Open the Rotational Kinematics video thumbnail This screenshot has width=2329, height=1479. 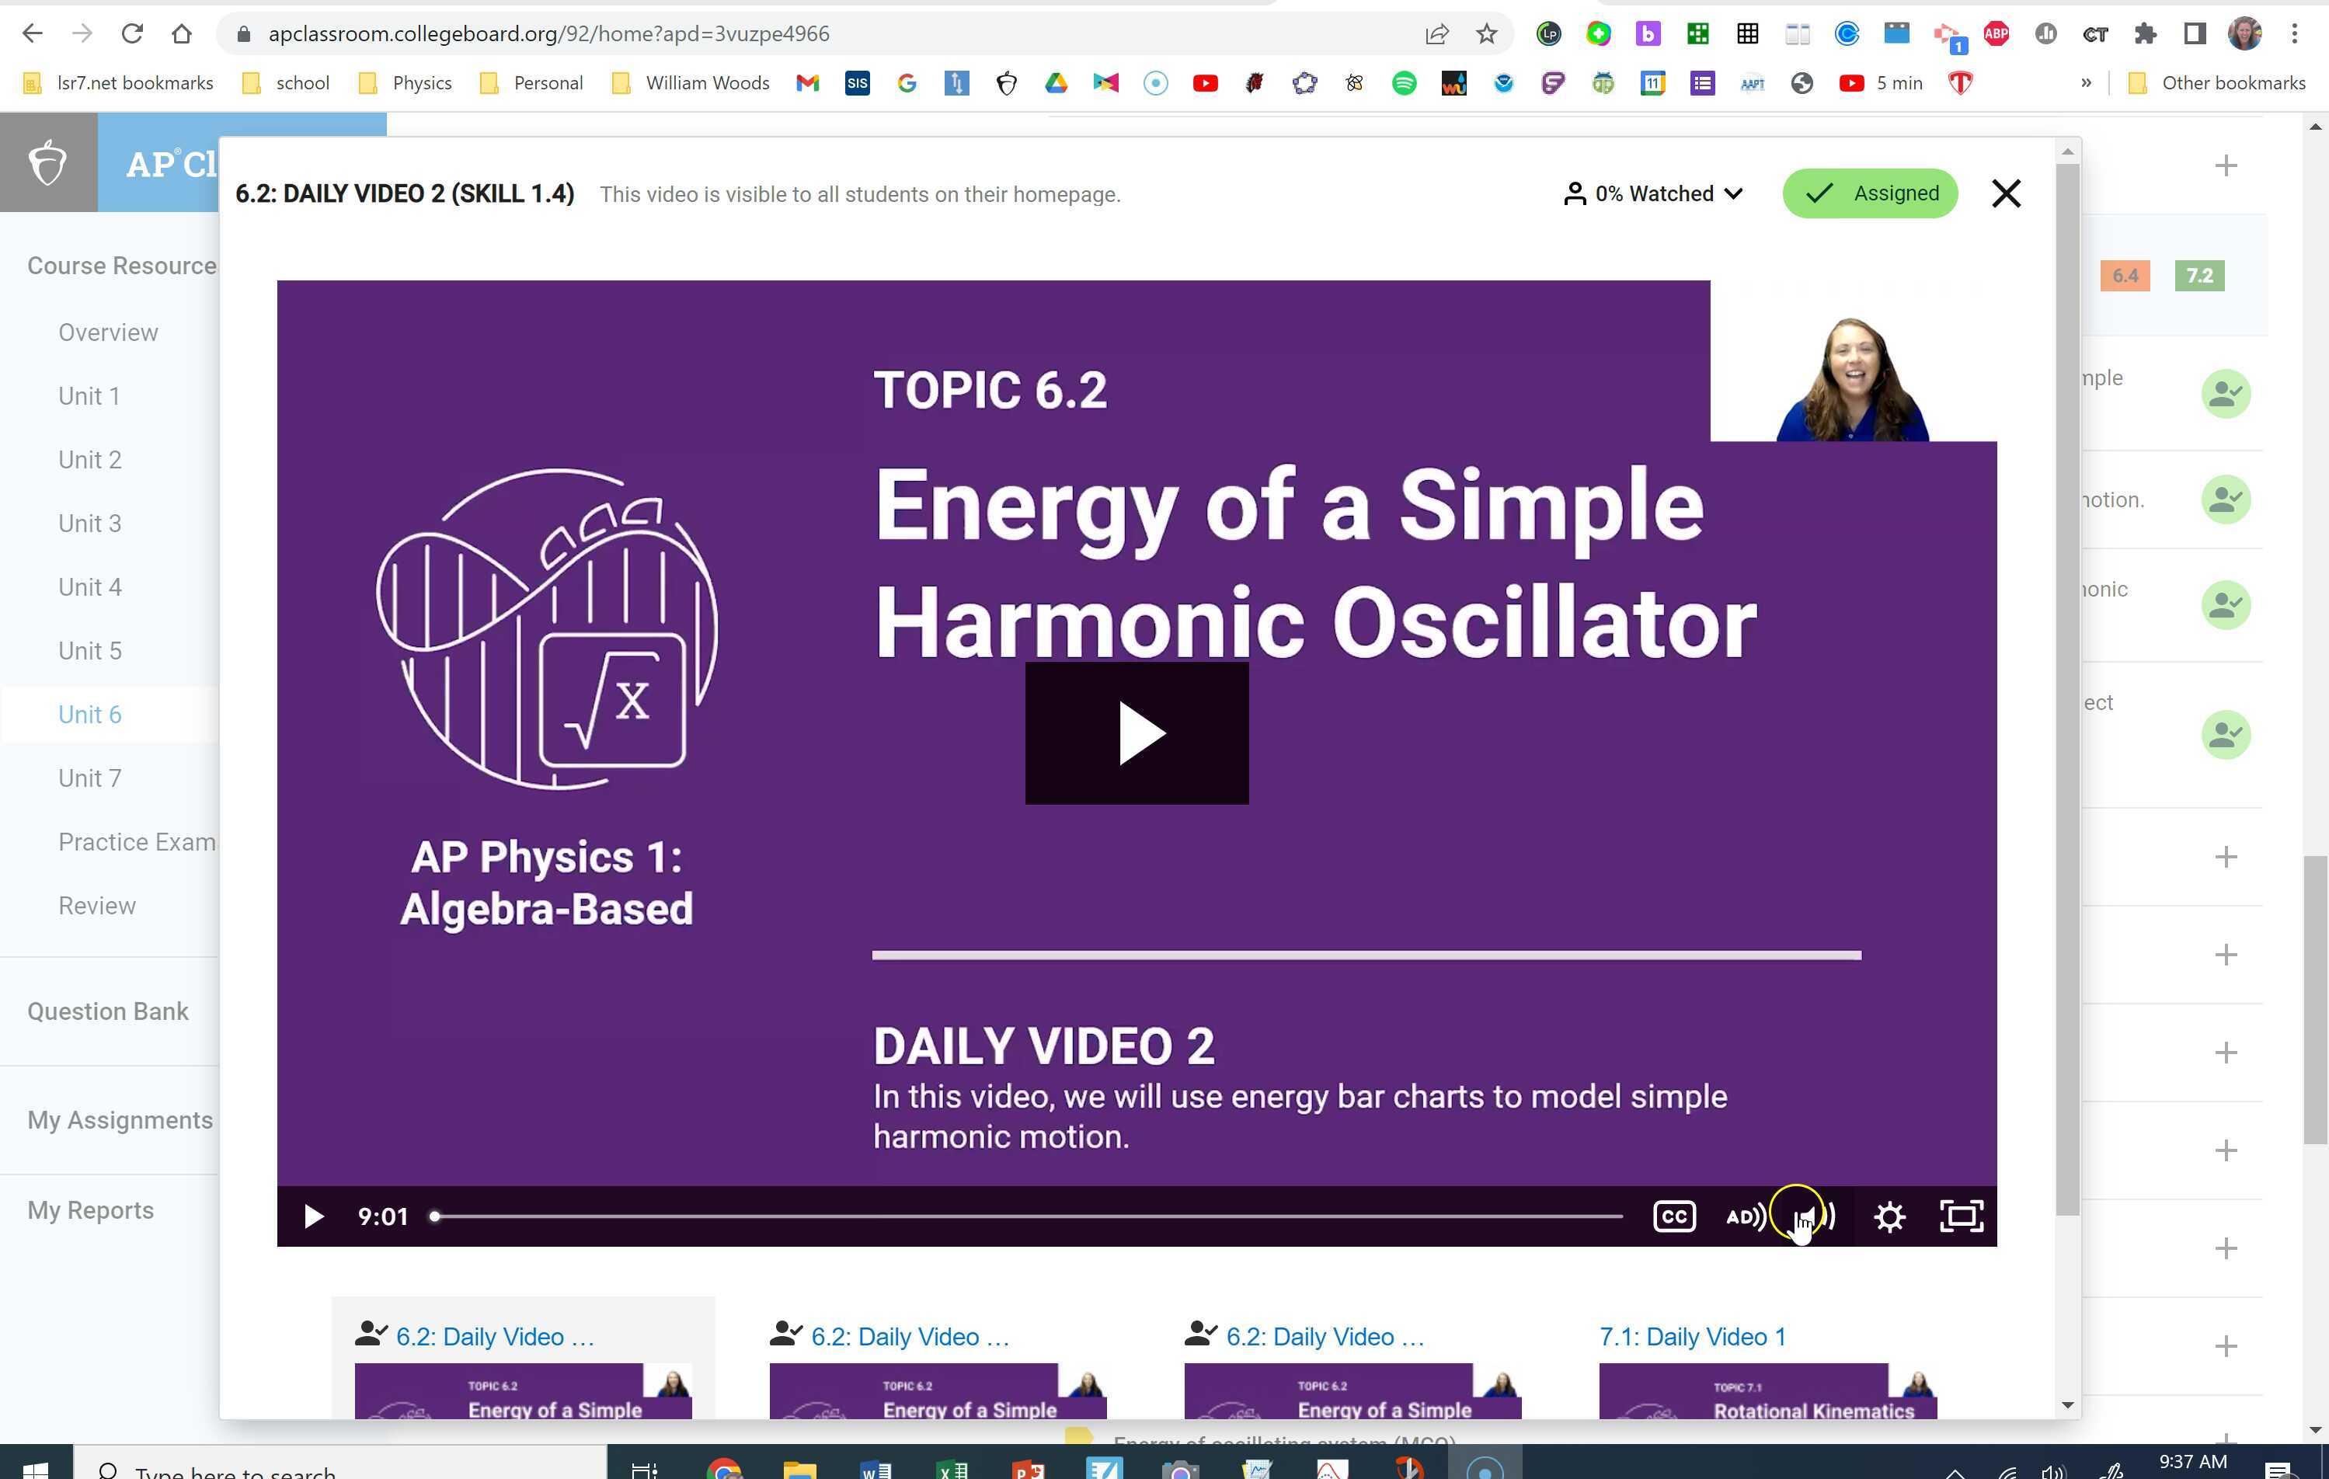(x=1767, y=1391)
